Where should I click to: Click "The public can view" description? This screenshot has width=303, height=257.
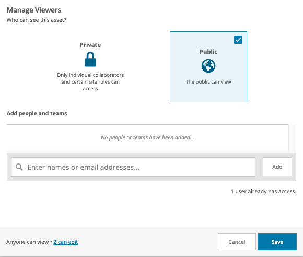208,81
